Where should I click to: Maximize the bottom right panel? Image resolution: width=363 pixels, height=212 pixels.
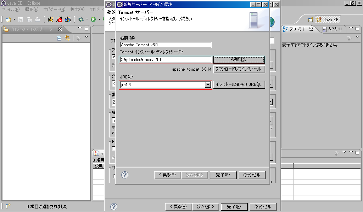[357, 153]
